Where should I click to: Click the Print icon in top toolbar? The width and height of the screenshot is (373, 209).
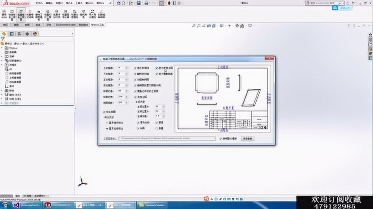tap(146, 3)
